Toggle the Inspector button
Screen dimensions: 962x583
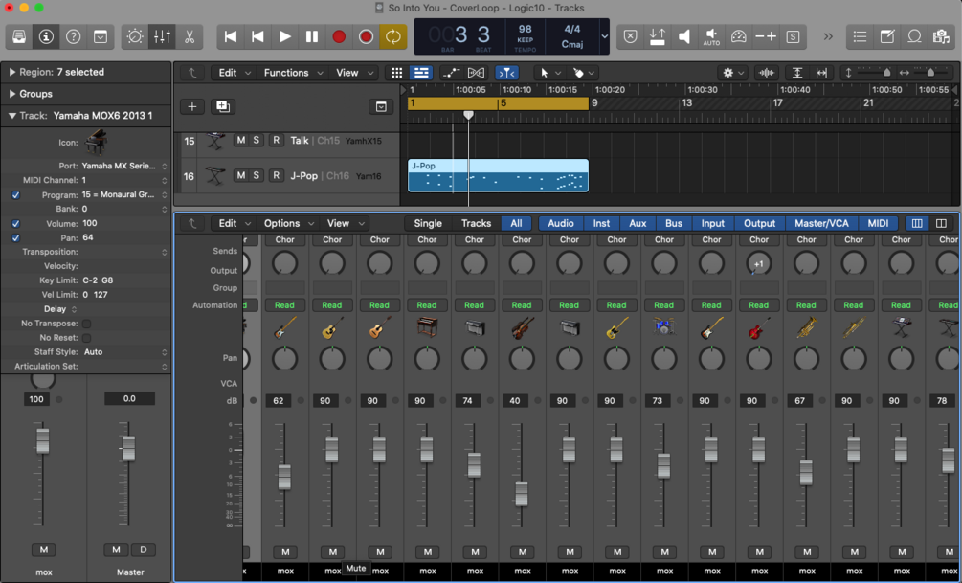tap(46, 36)
